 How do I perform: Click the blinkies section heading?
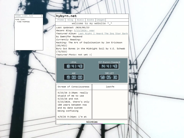click(x=92, y=122)
